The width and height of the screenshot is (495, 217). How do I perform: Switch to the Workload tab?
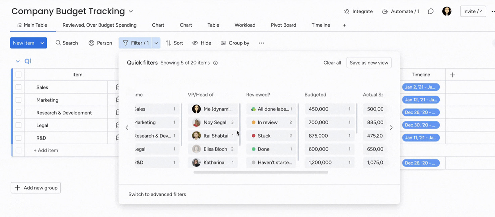(x=245, y=25)
